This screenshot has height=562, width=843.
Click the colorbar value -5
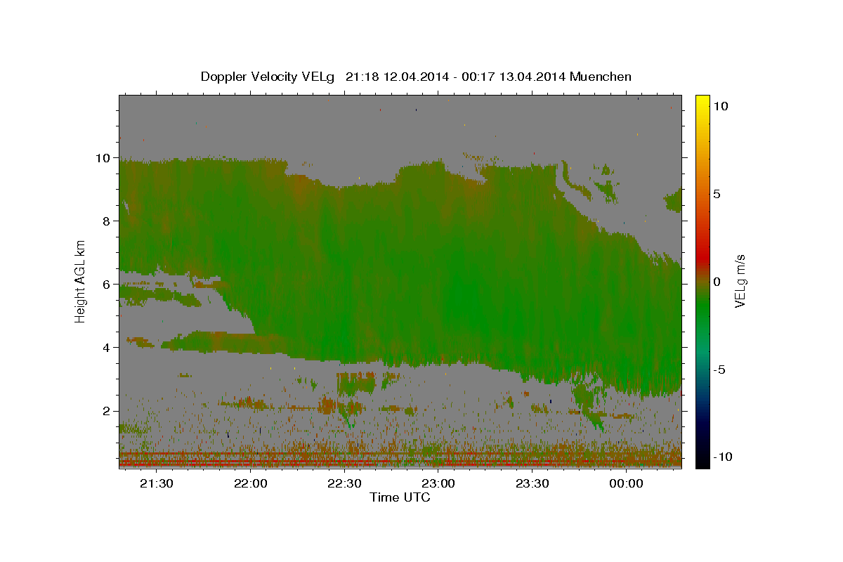719,370
